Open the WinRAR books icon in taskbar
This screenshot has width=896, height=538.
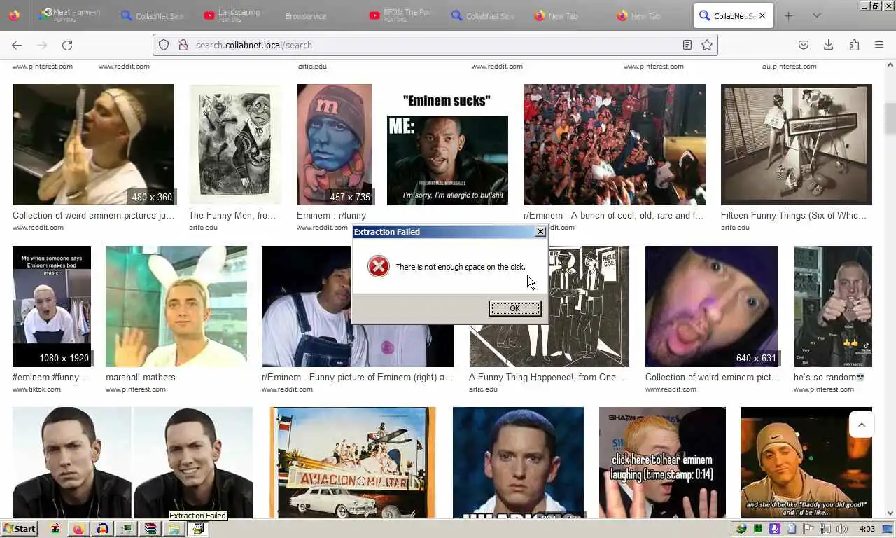pyautogui.click(x=150, y=529)
